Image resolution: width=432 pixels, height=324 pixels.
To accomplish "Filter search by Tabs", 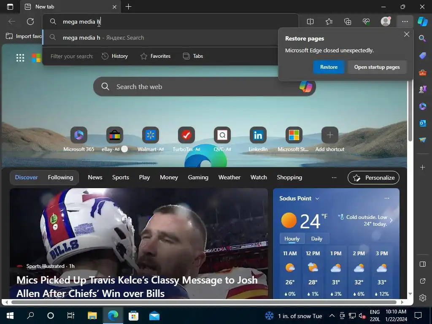I will 193,56.
